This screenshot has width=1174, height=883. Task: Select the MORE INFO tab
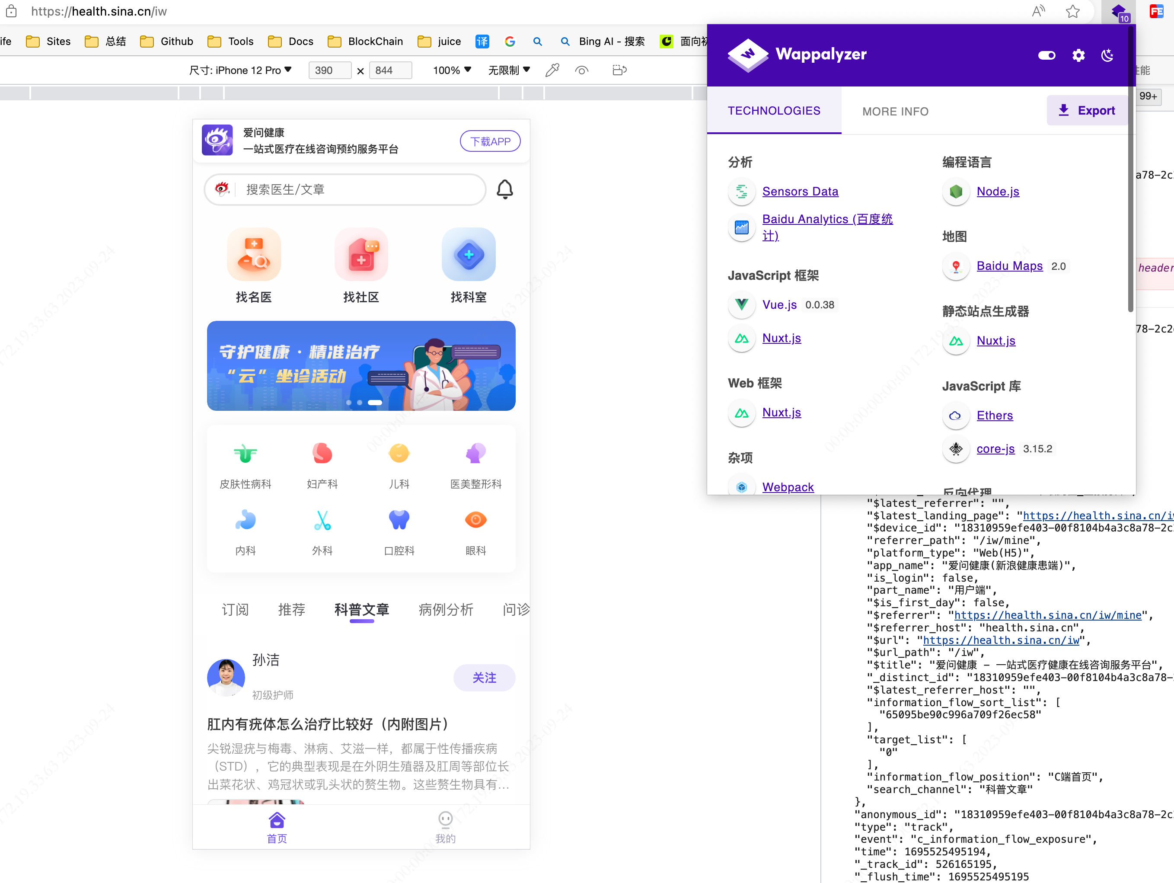[895, 111]
